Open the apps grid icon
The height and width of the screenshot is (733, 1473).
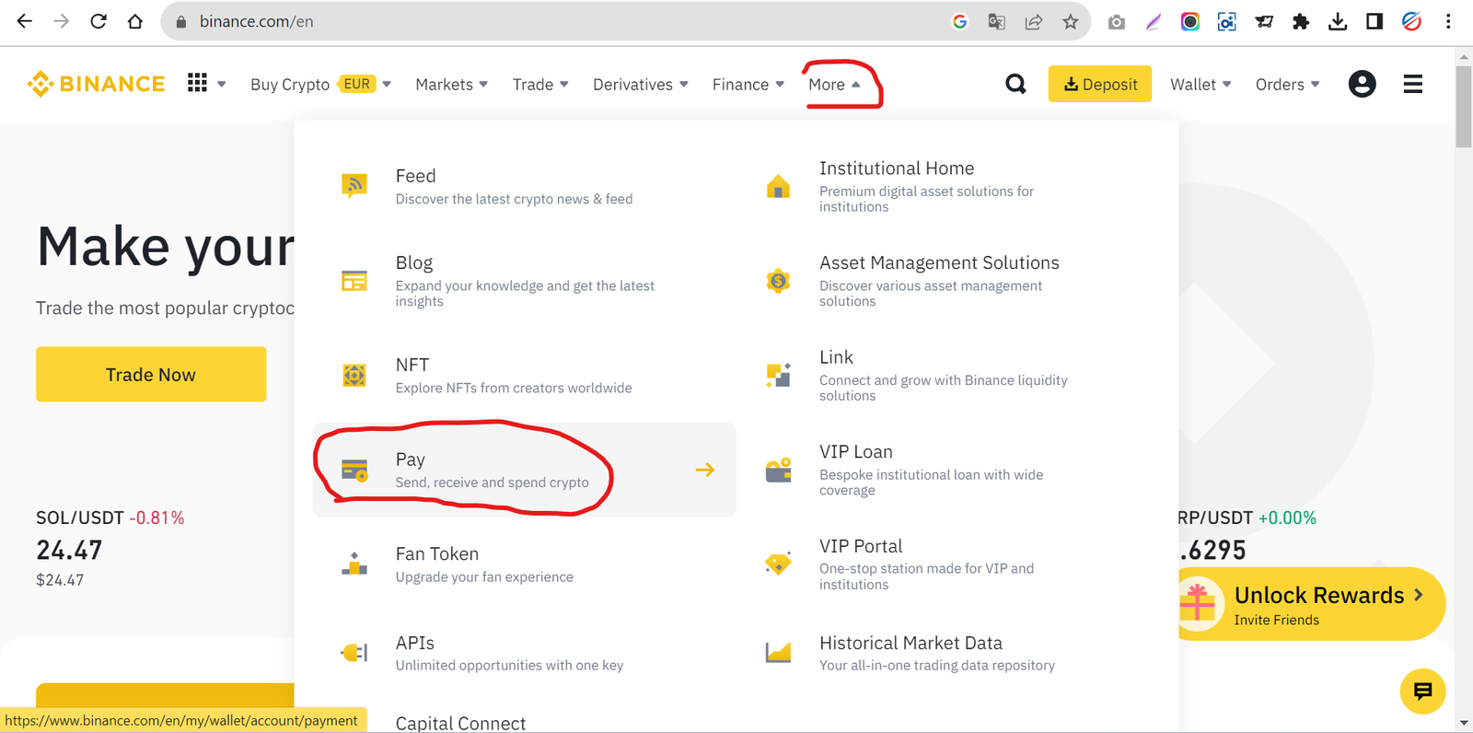[x=197, y=84]
